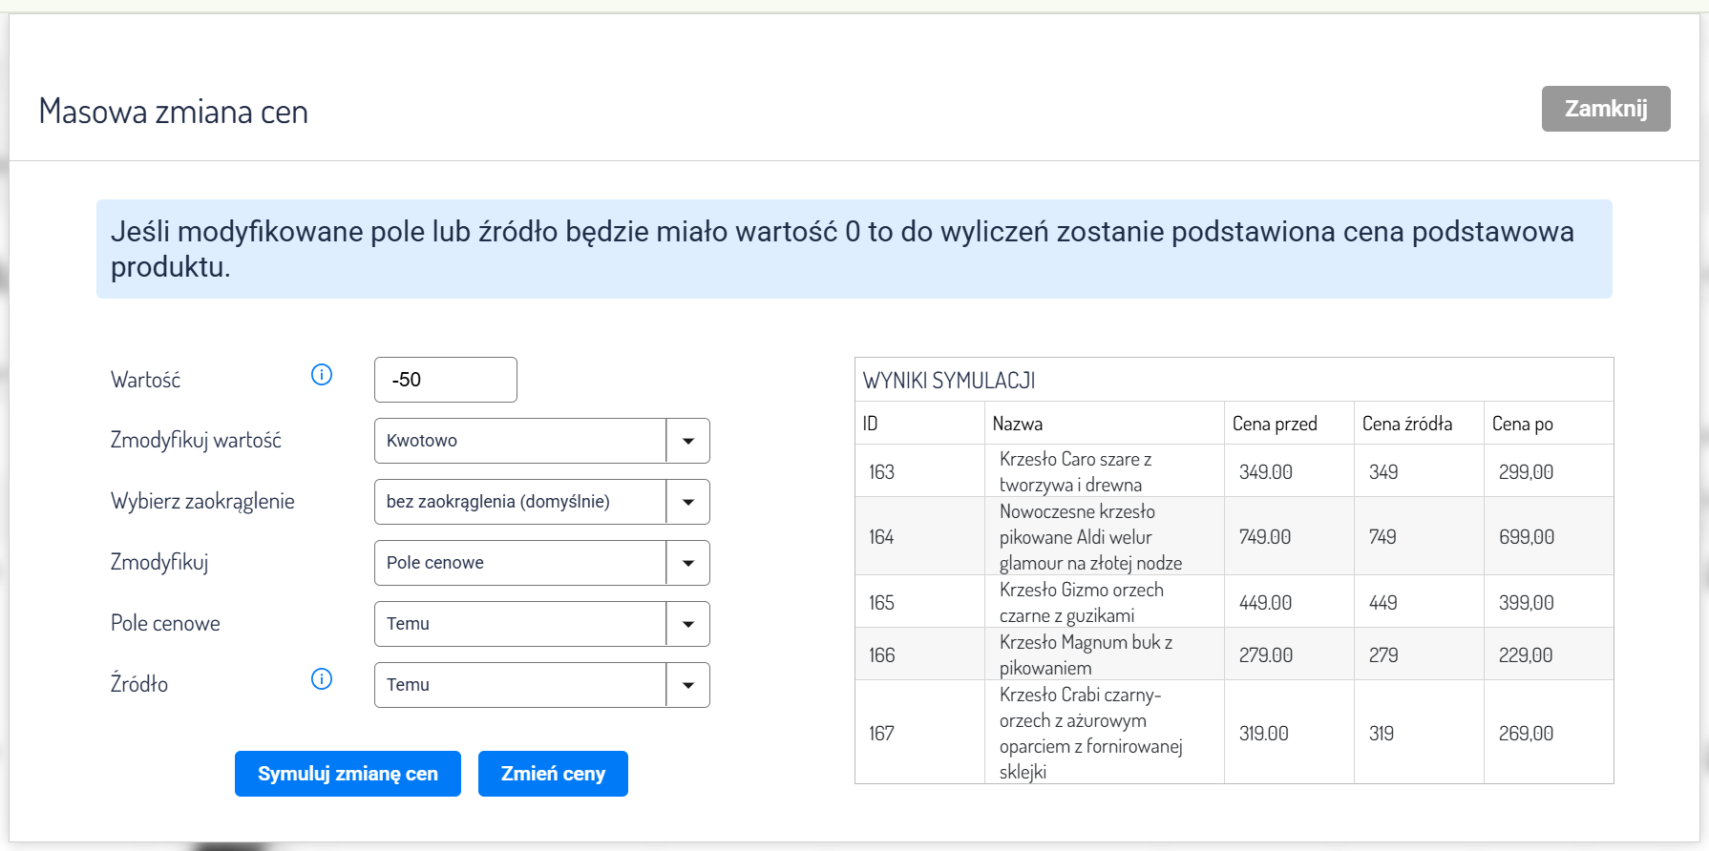Click the Cena po column header
This screenshot has width=1709, height=851.
point(1522,424)
